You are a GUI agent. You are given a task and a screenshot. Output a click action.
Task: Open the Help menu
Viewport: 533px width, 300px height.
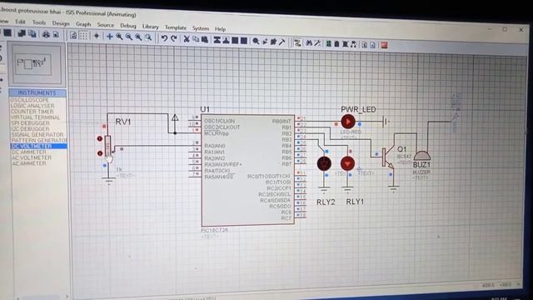(x=220, y=29)
